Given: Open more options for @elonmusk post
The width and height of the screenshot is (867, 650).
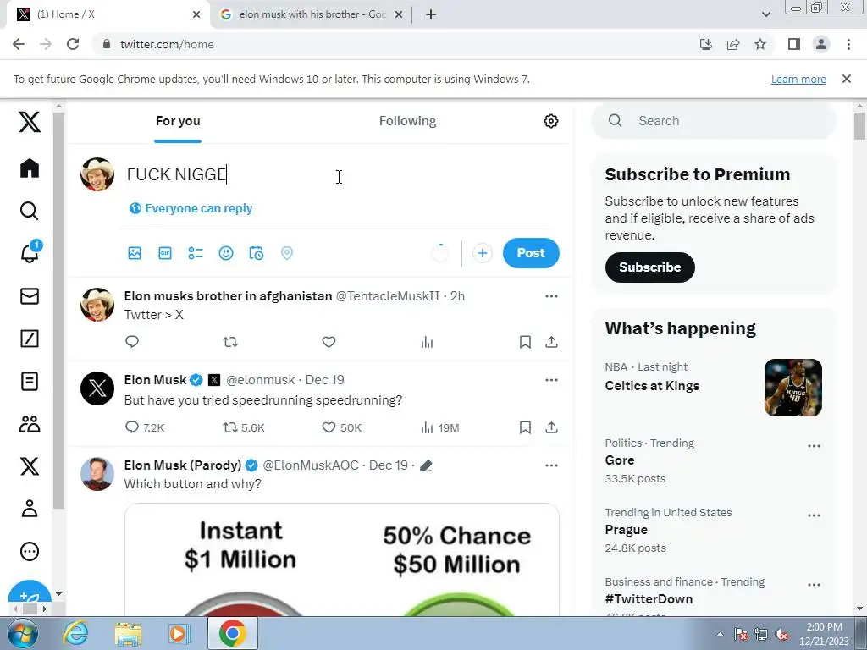Looking at the screenshot, I should [551, 380].
